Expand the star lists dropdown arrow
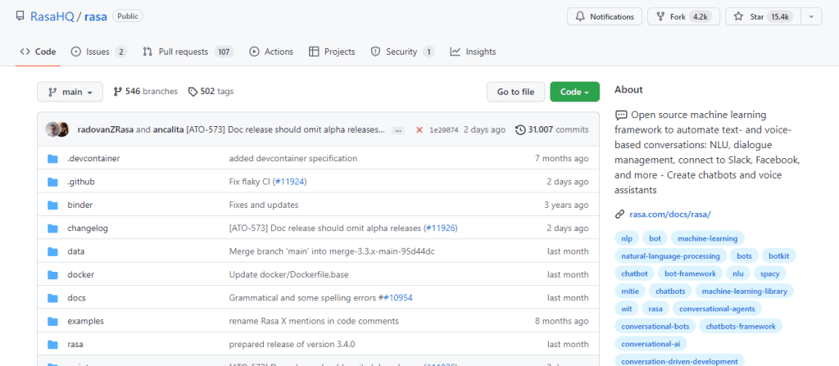The height and width of the screenshot is (366, 839). 811,16
